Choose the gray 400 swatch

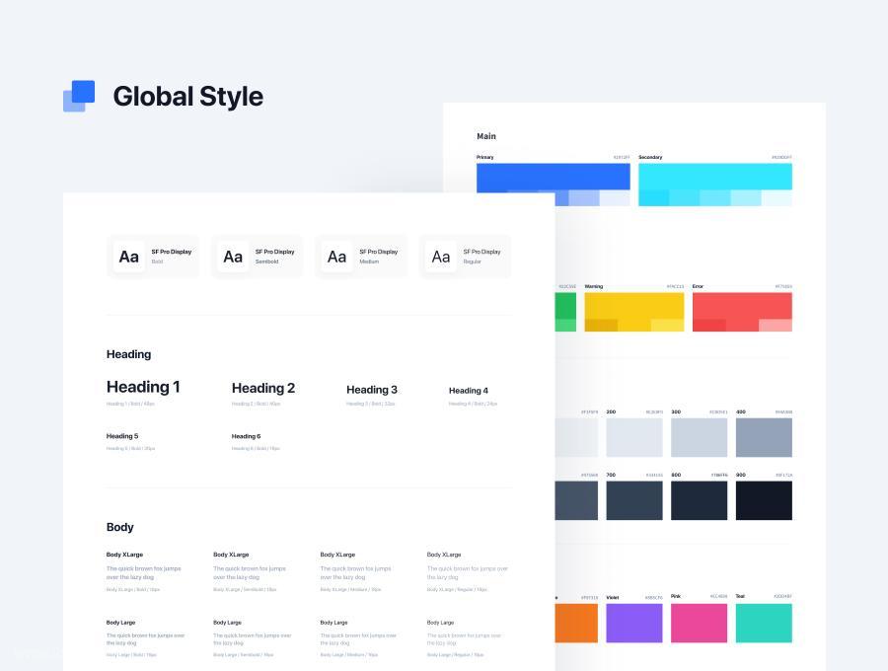pos(764,438)
